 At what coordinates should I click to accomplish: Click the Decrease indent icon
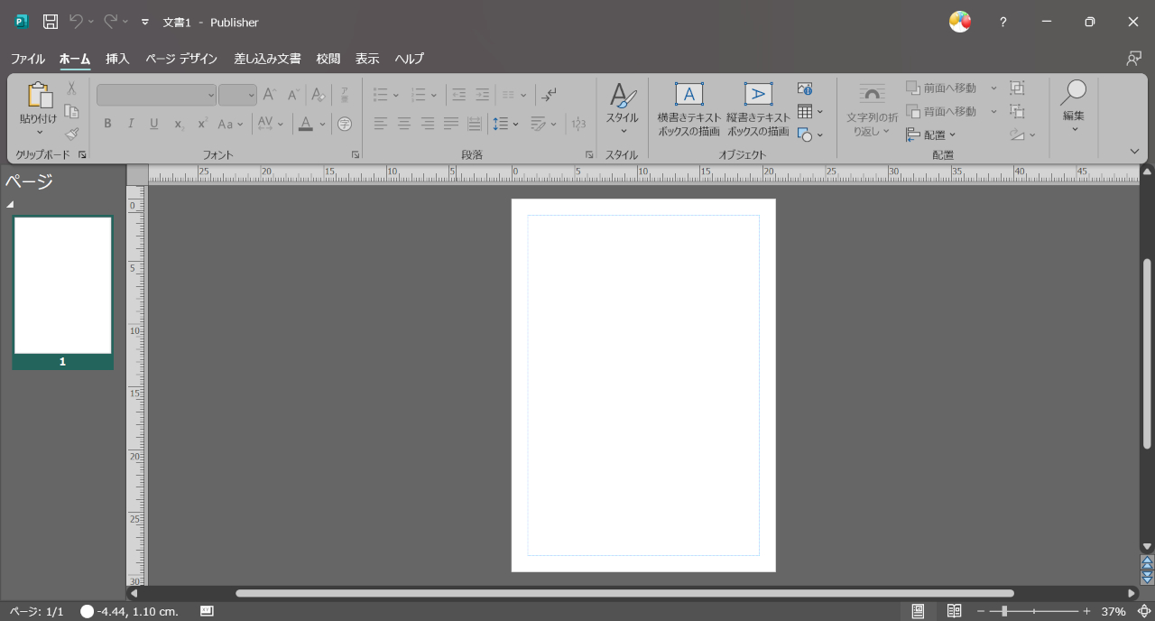pyautogui.click(x=459, y=95)
